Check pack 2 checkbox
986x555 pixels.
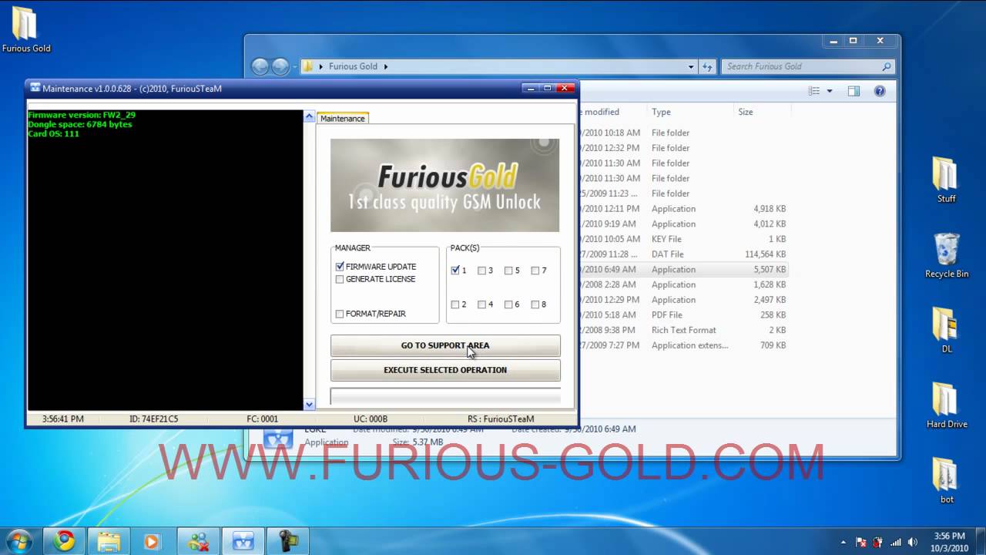point(455,304)
